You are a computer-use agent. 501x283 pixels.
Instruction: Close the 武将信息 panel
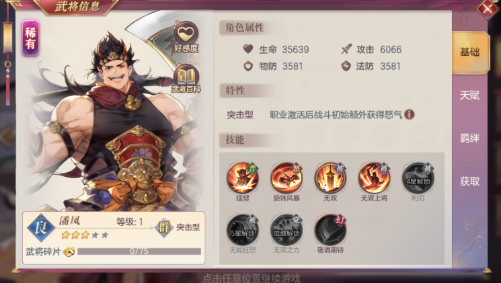tap(488, 9)
